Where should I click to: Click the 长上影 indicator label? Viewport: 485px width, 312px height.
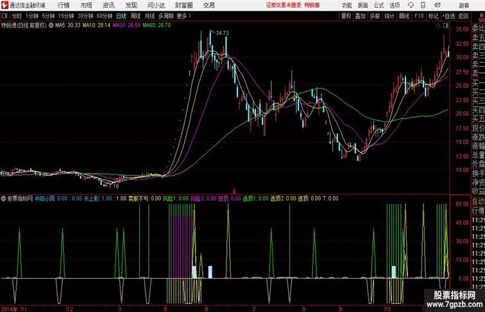pos(92,199)
